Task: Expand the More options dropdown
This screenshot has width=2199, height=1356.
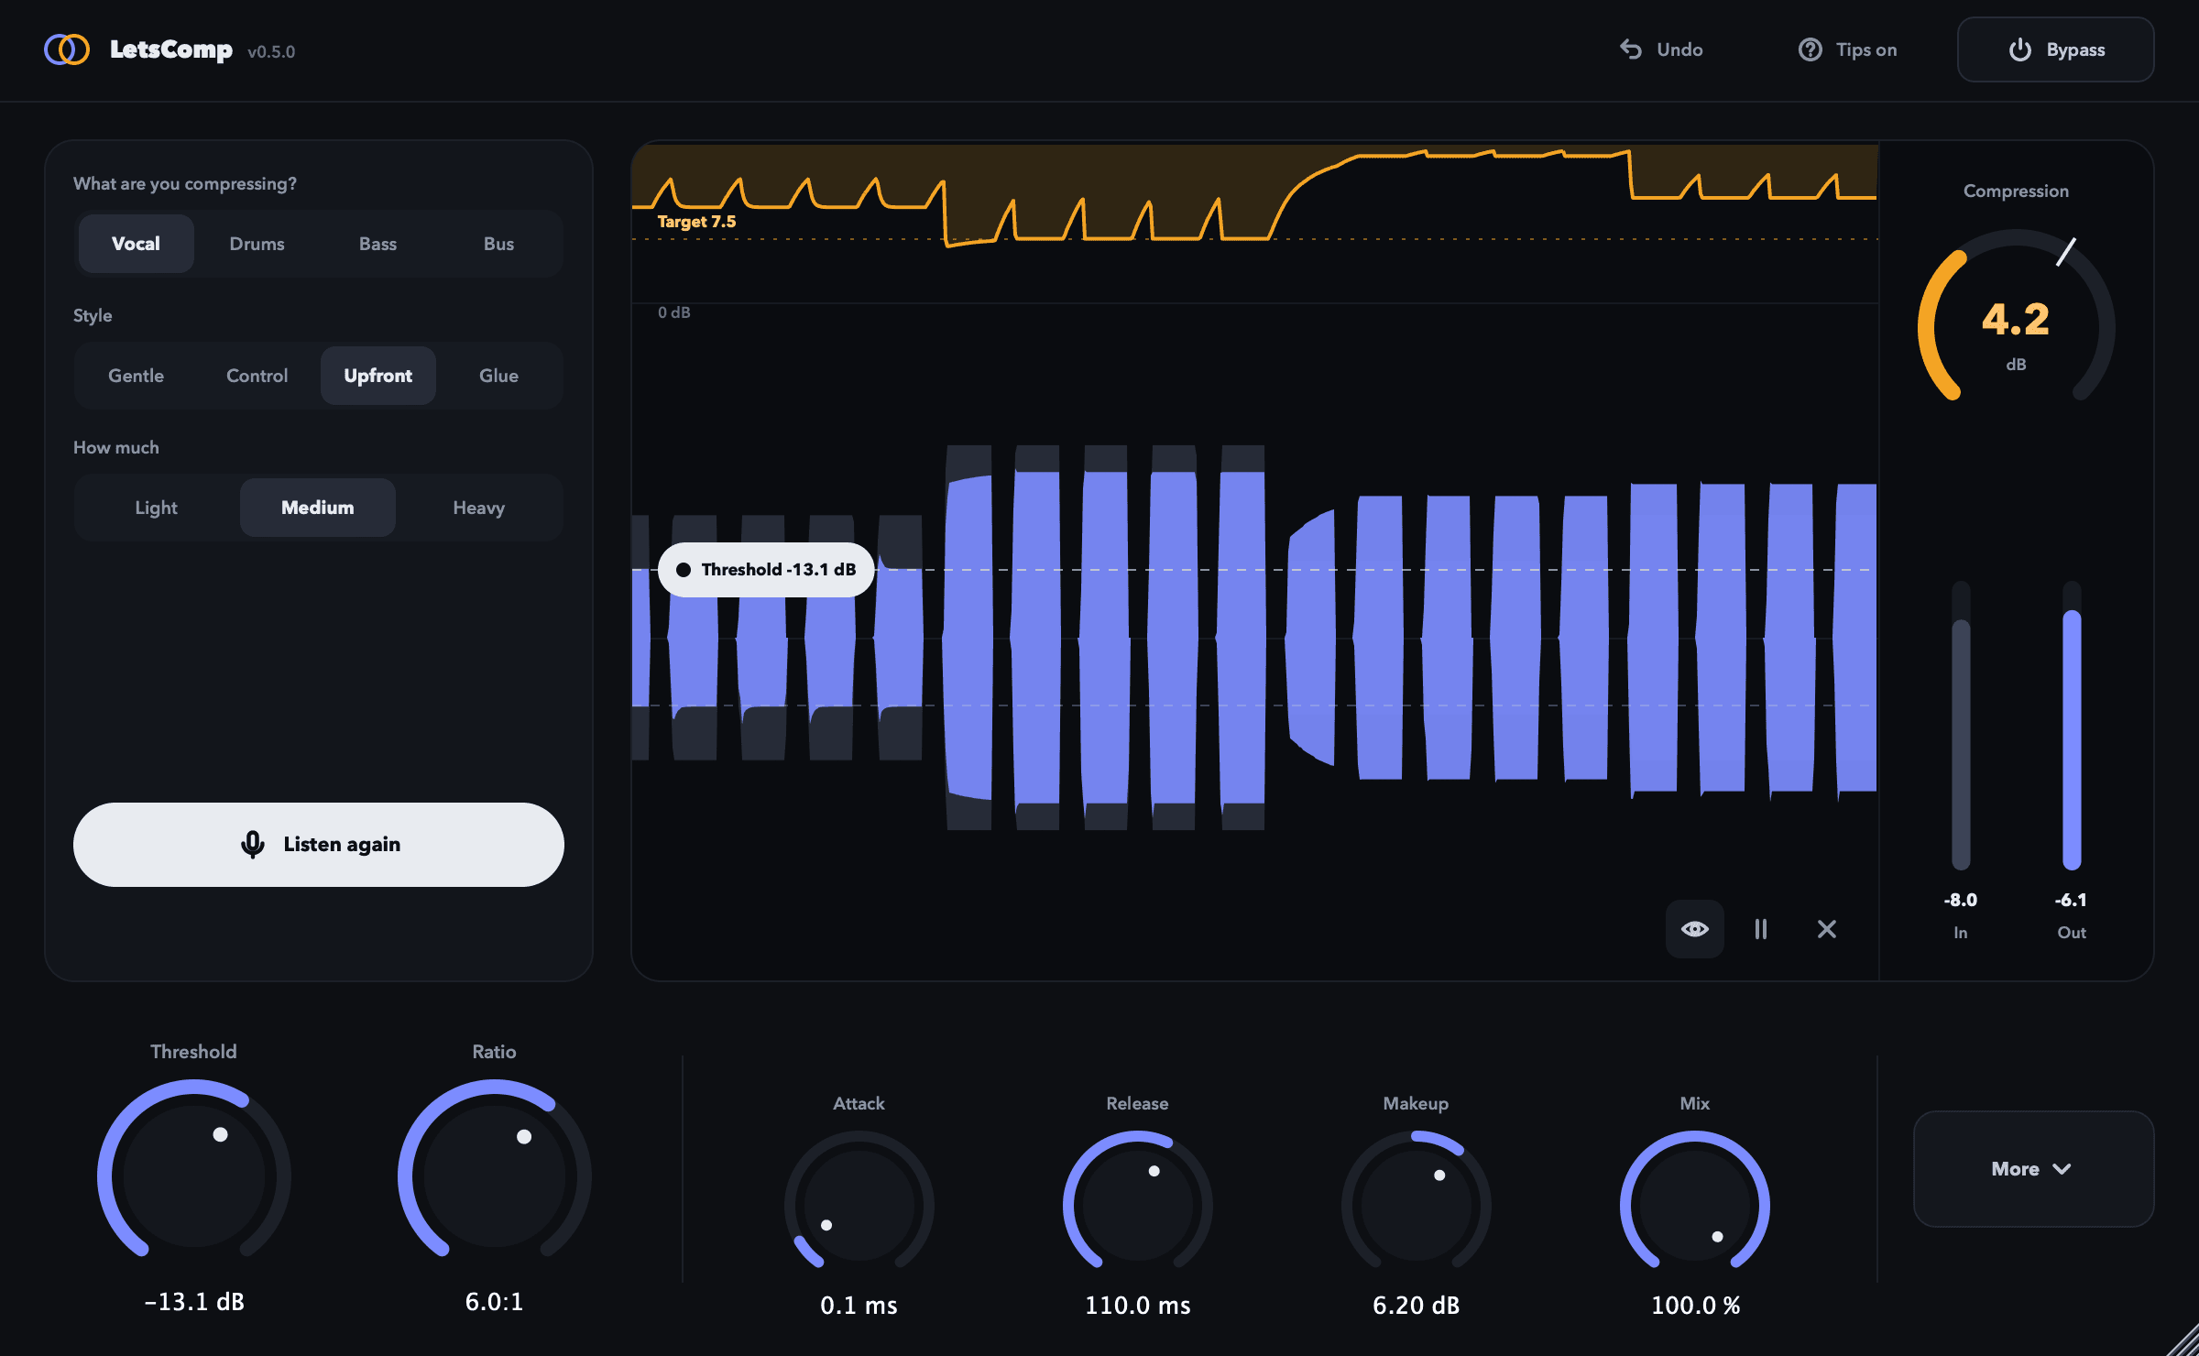Action: (2033, 1169)
